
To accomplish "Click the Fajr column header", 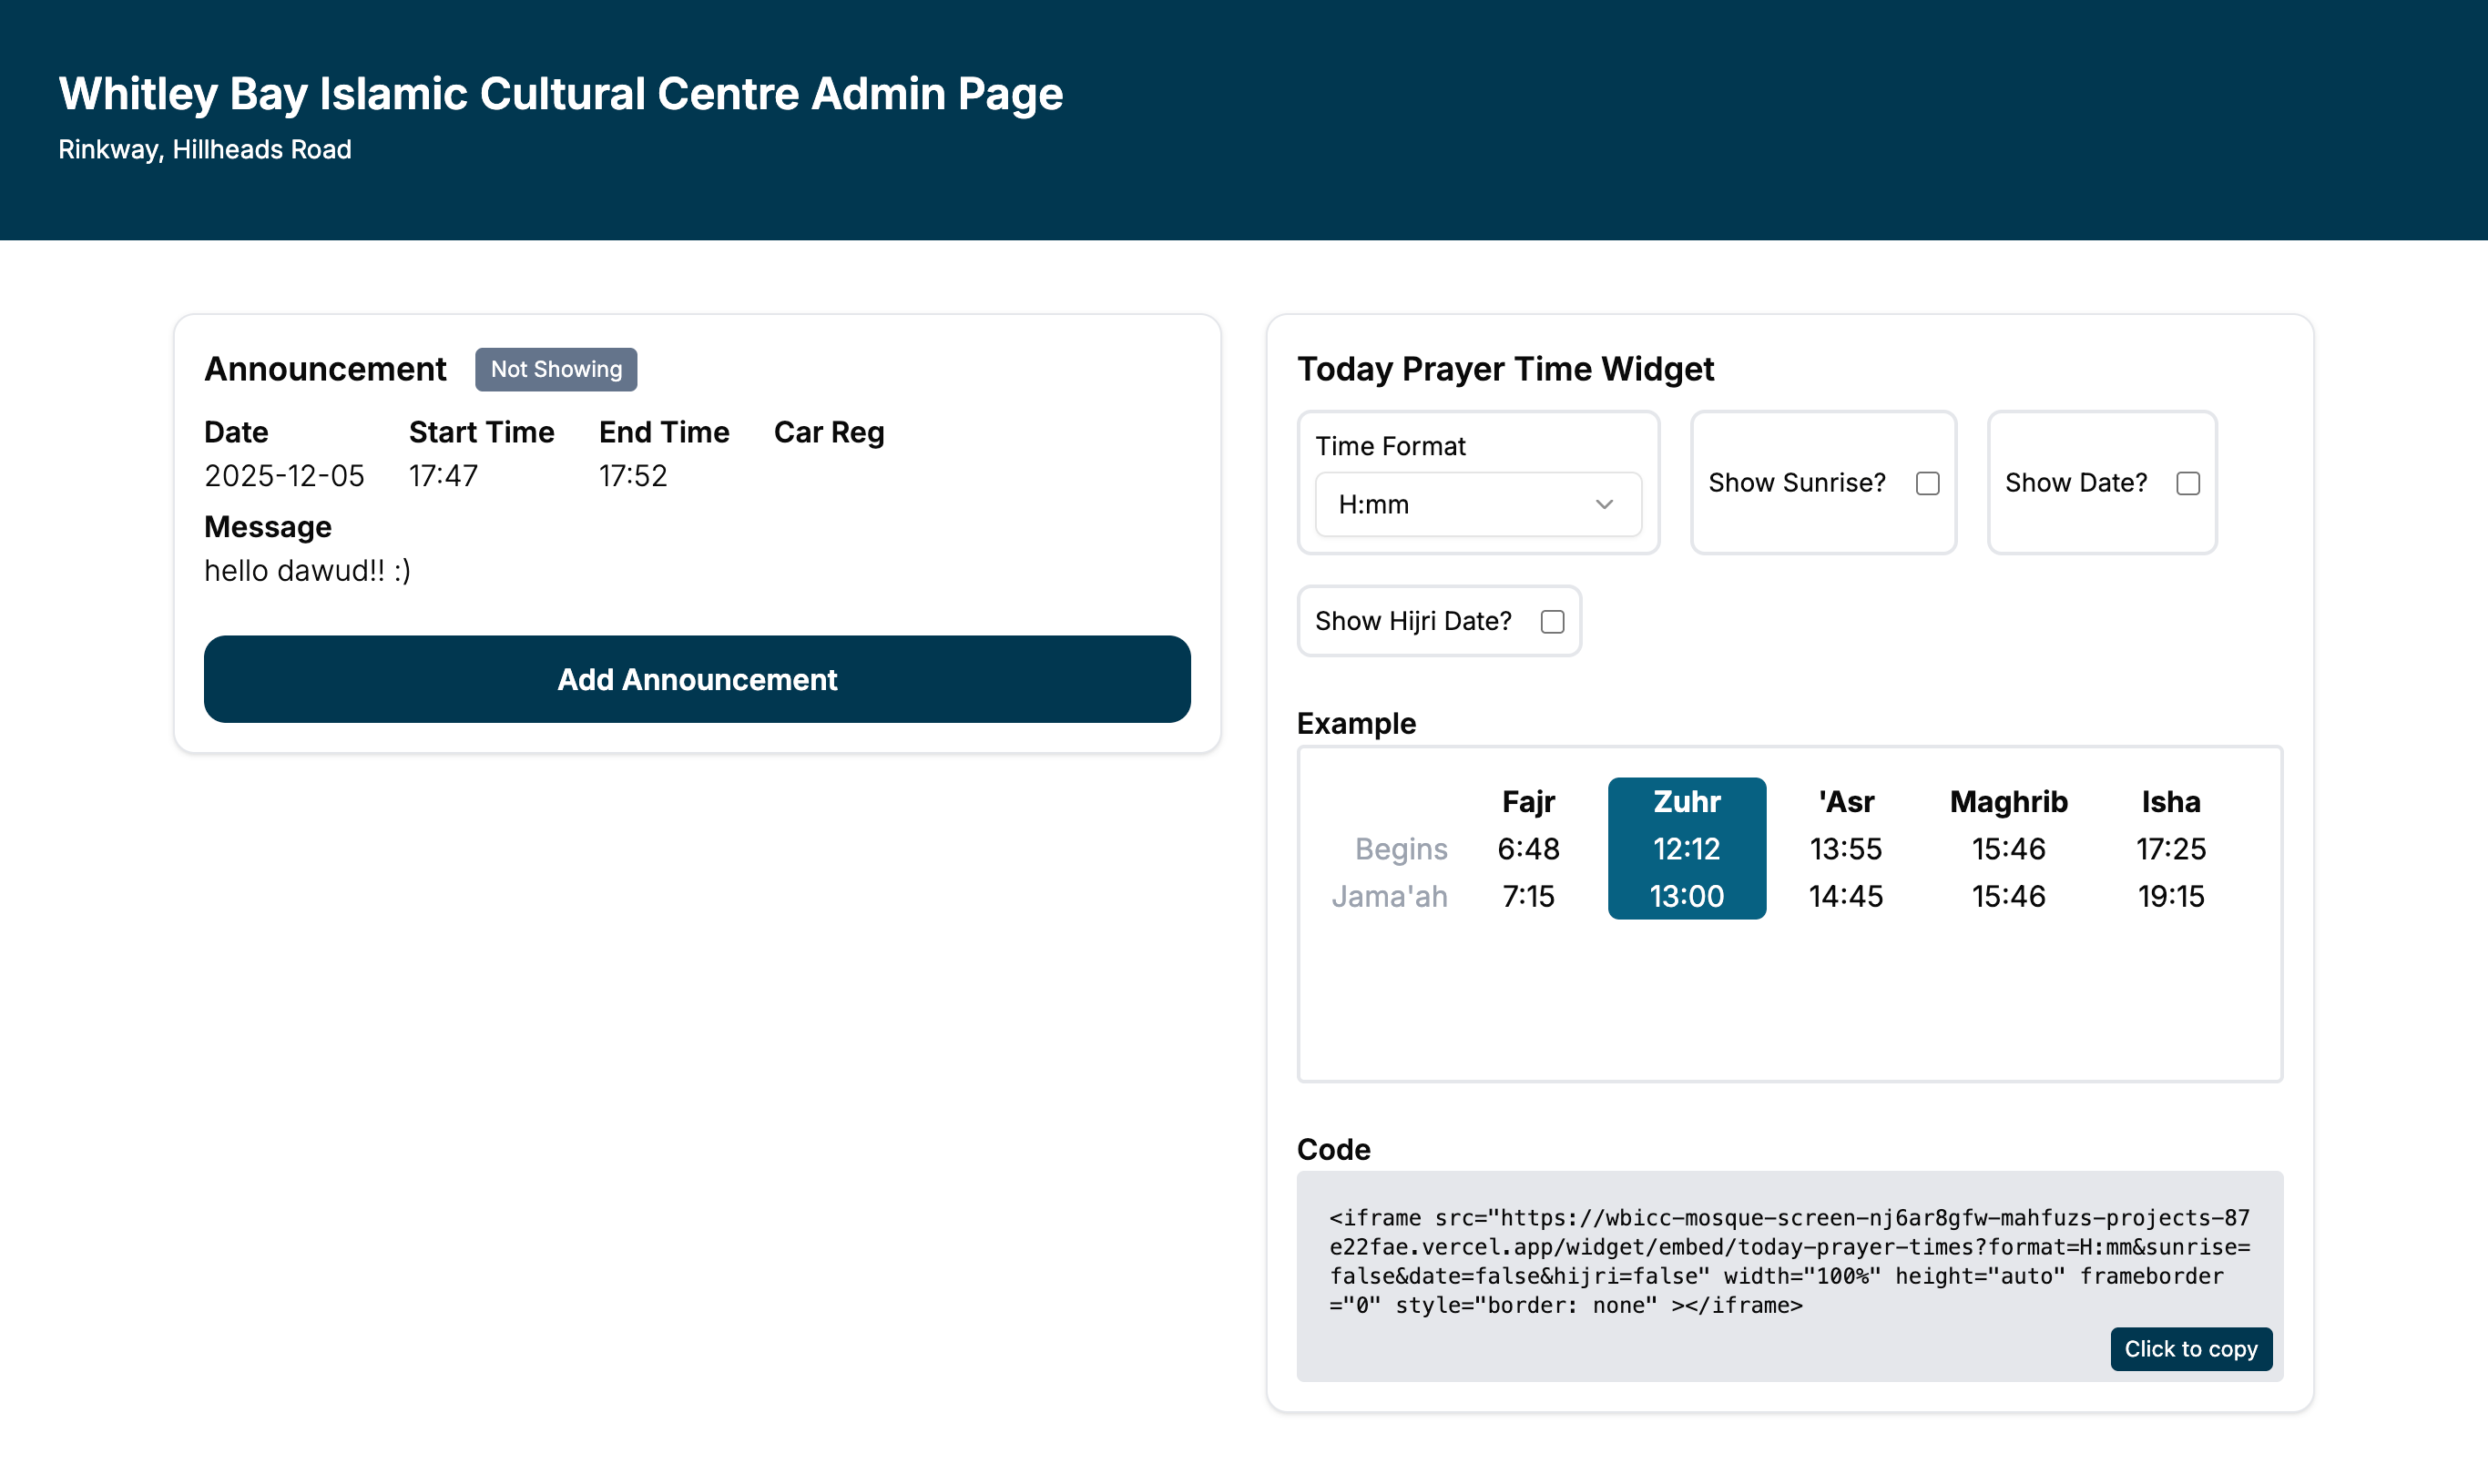I will pyautogui.click(x=1528, y=802).
